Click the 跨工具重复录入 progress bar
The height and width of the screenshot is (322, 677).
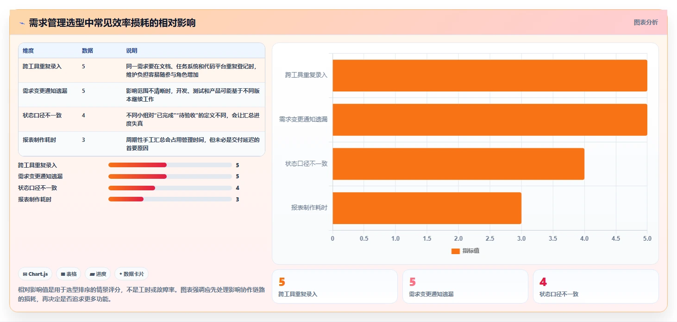click(170, 165)
